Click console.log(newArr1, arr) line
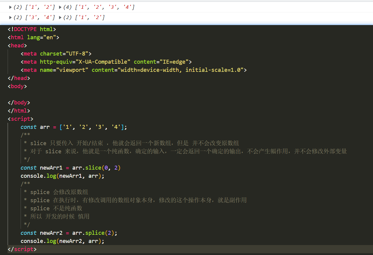Screen dimensions: 373x255 (x=62, y=176)
